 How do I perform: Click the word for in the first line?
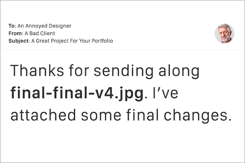click(x=79, y=70)
